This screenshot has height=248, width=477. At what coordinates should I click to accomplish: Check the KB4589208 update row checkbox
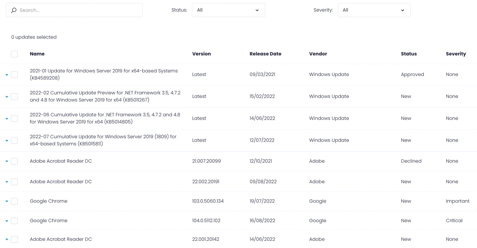tap(14, 74)
